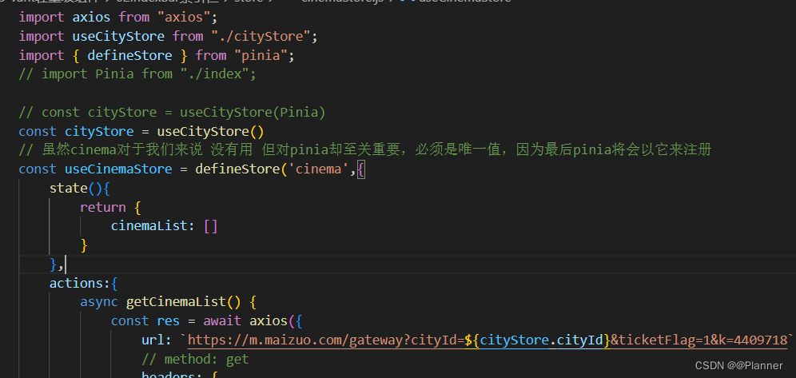Click the cinemaList property name
The image size is (796, 378).
149,226
